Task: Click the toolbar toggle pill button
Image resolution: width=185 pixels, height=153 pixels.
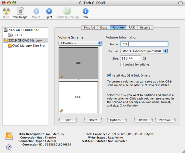Action: click(x=180, y=3)
